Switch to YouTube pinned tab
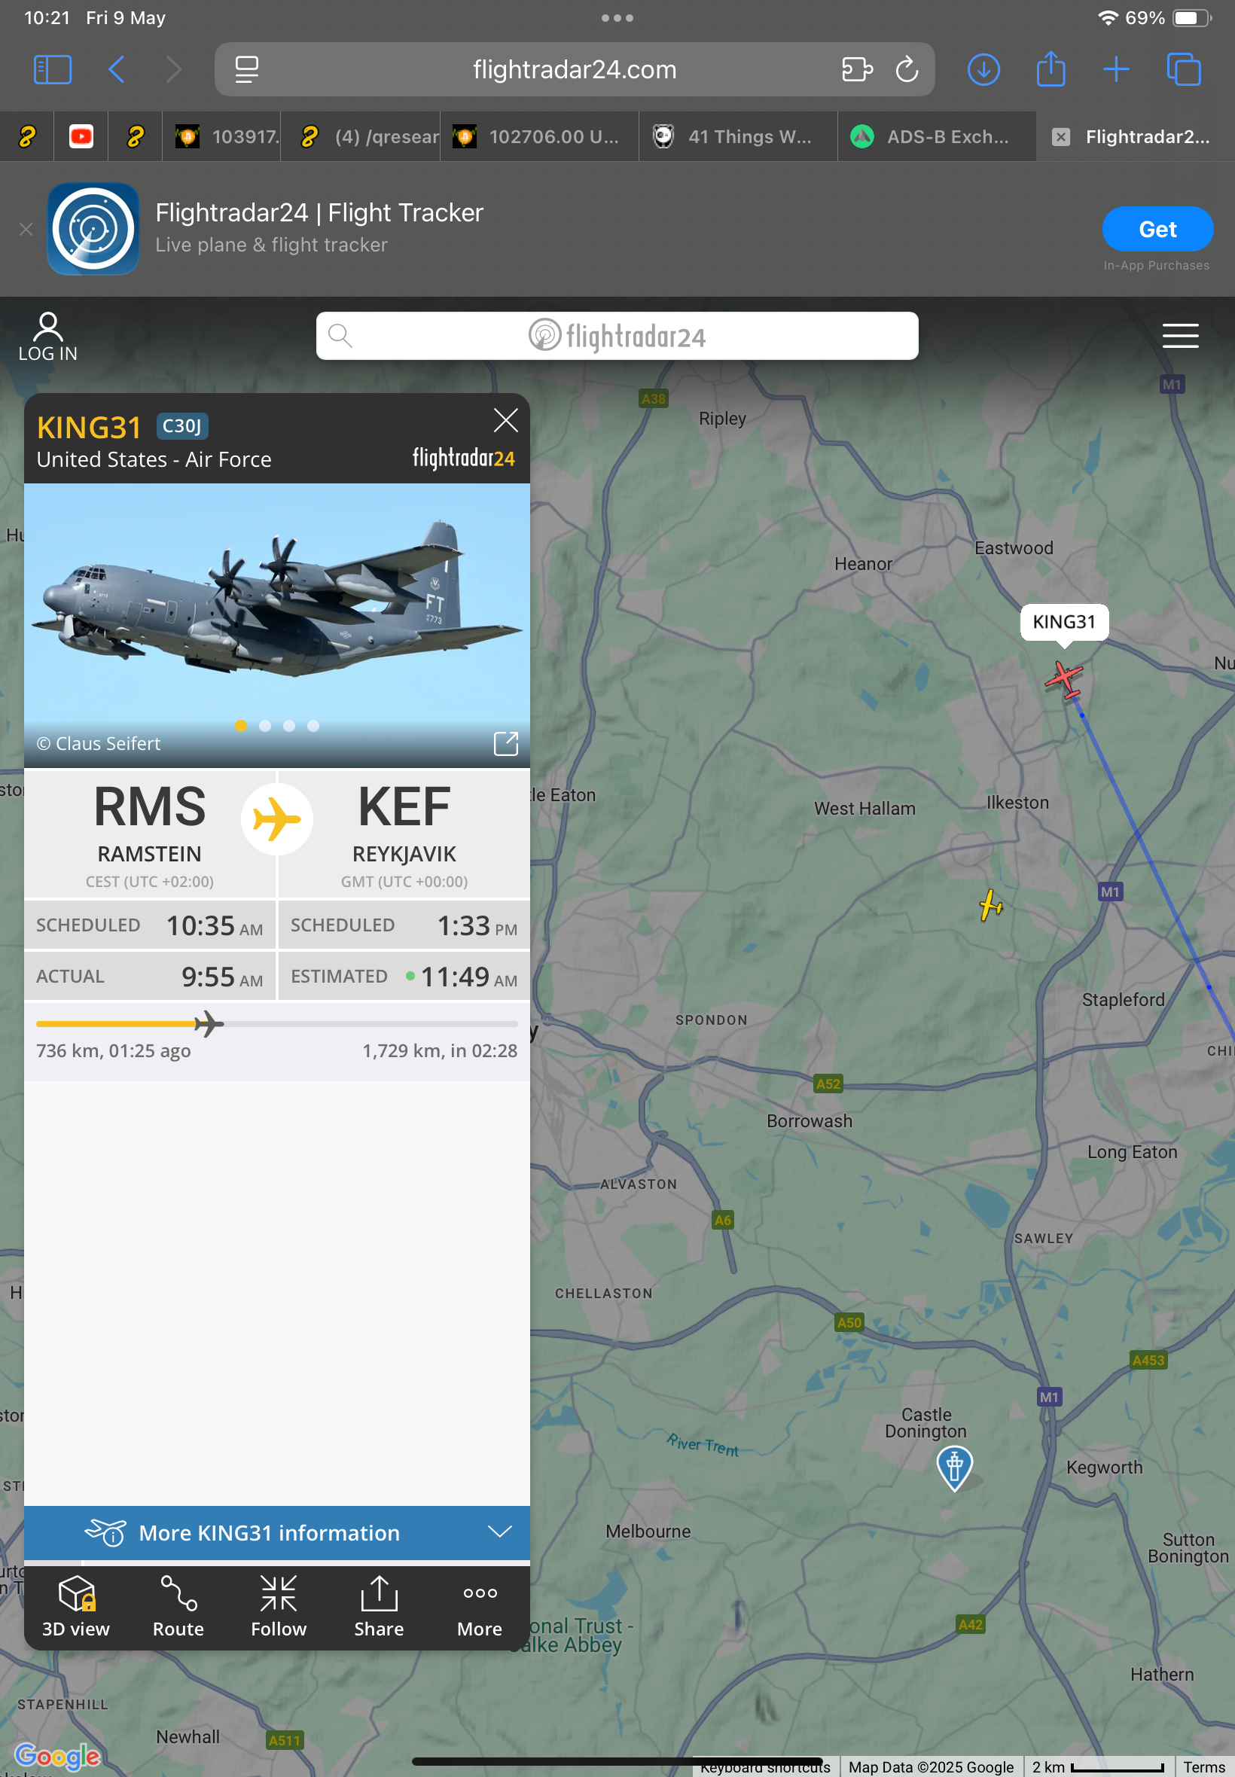1235x1777 pixels. pos(81,137)
